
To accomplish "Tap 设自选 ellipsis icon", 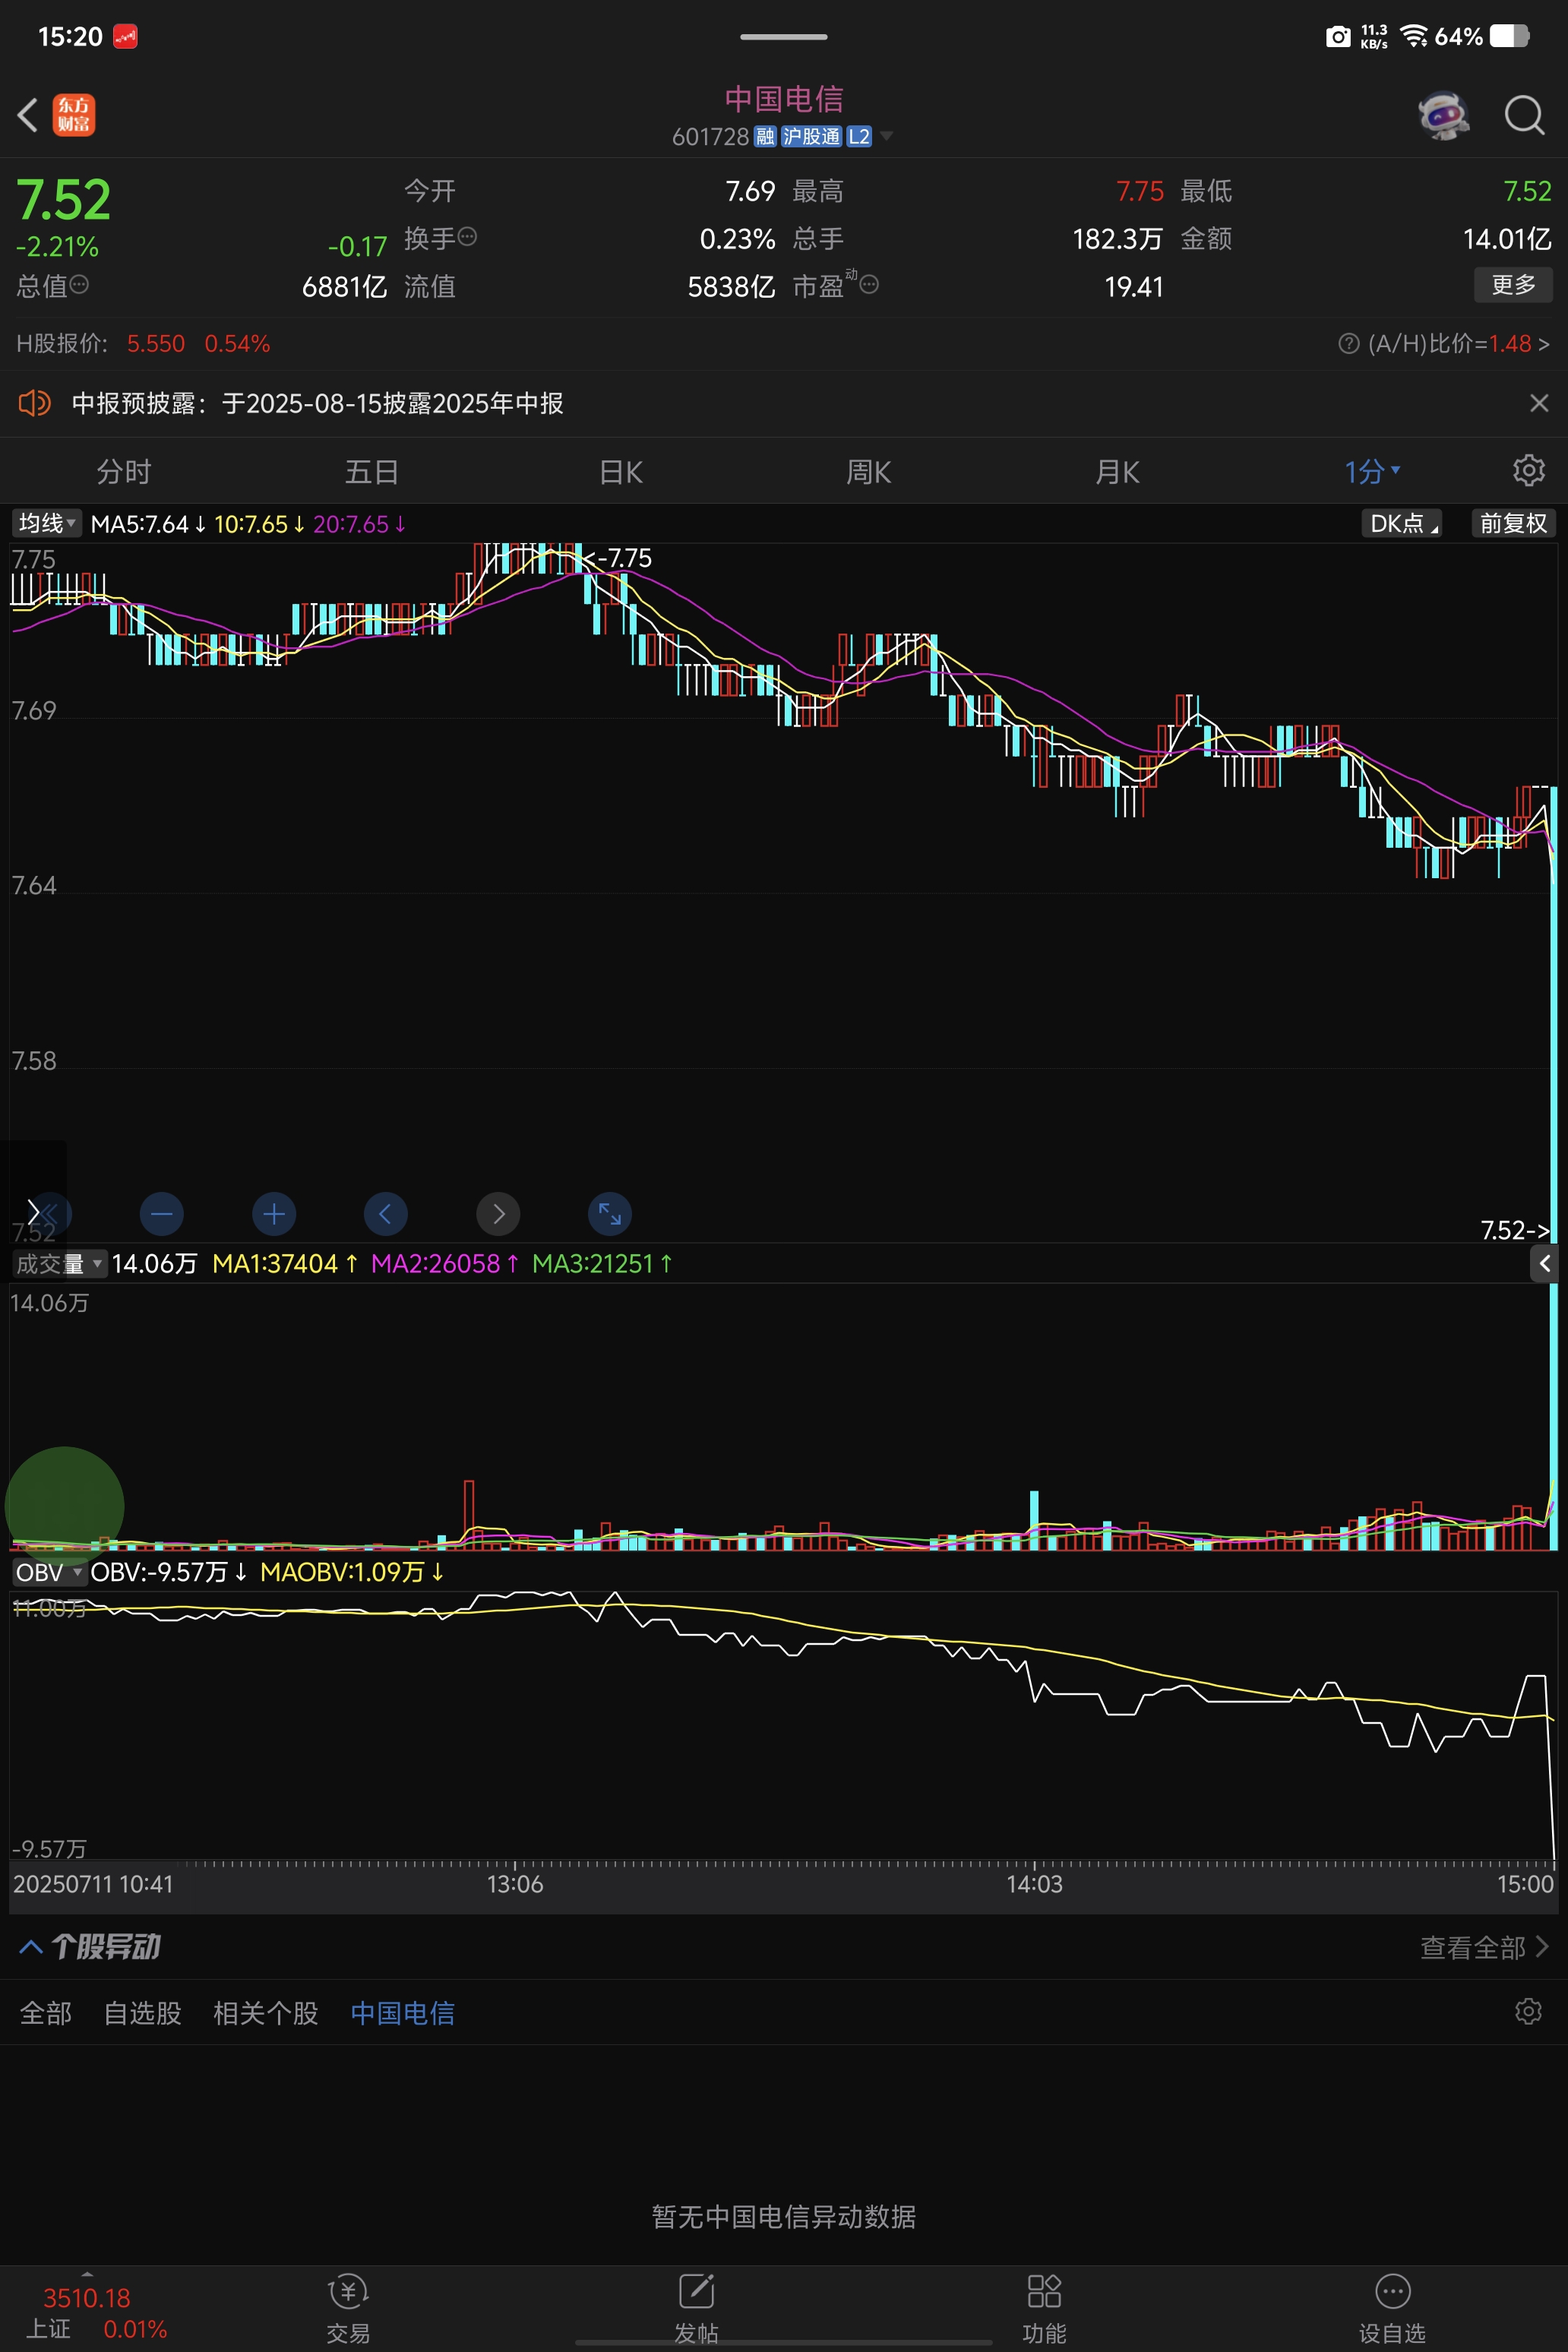I will [x=1392, y=2291].
